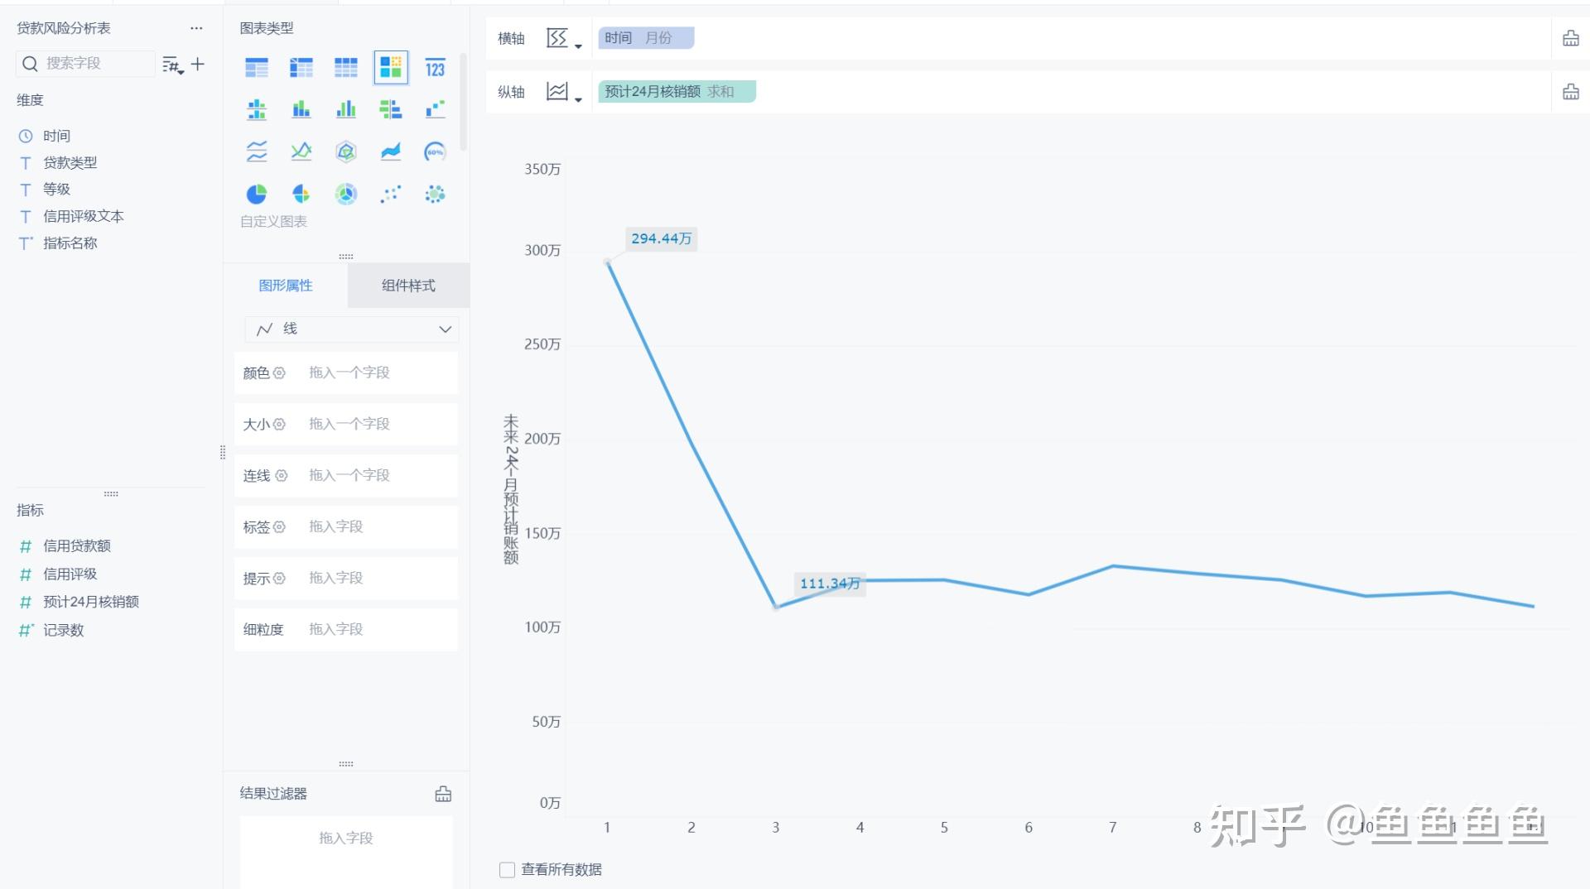Select the pie chart type
This screenshot has height=889, width=1590.
tap(257, 194)
